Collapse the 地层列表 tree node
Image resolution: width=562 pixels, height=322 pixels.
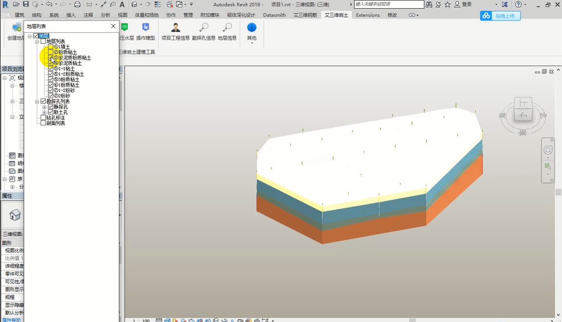[x=37, y=42]
